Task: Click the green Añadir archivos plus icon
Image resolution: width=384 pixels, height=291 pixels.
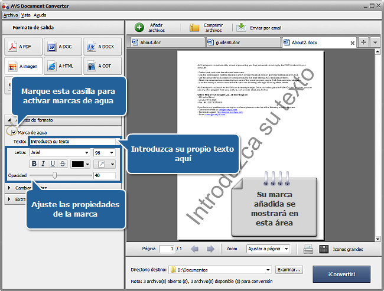Action: [x=139, y=27]
